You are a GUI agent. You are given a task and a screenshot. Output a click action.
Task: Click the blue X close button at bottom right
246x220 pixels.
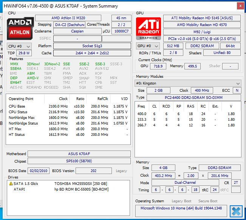(236, 211)
